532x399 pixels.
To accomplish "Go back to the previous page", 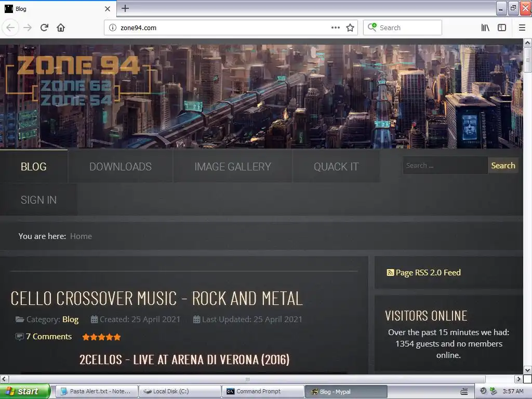I will click(x=10, y=28).
